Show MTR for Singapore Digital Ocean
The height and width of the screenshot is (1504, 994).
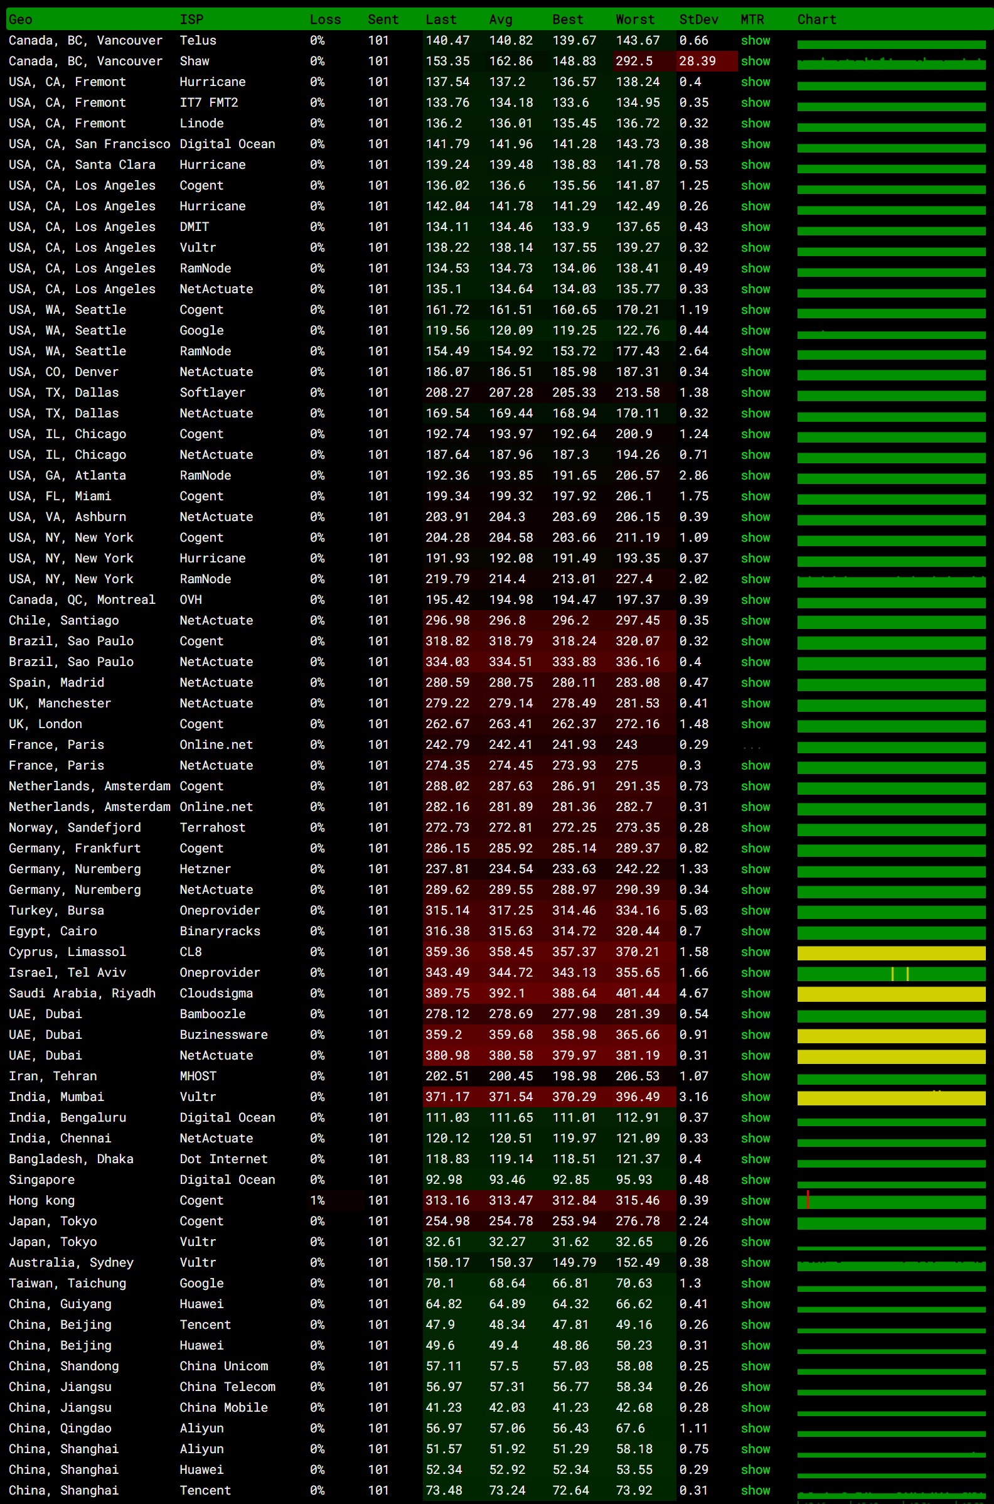click(x=755, y=1180)
